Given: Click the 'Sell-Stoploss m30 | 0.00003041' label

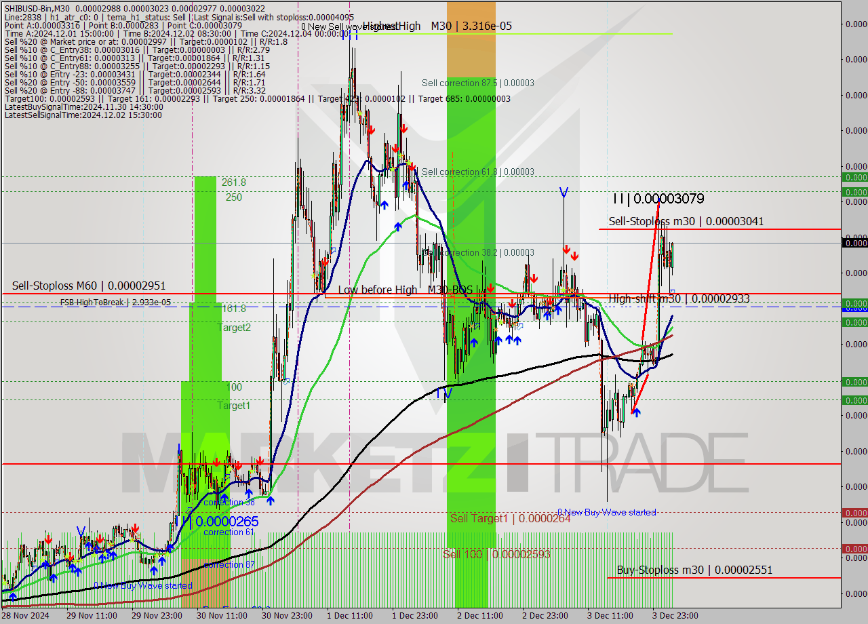Looking at the screenshot, I should tap(686, 221).
